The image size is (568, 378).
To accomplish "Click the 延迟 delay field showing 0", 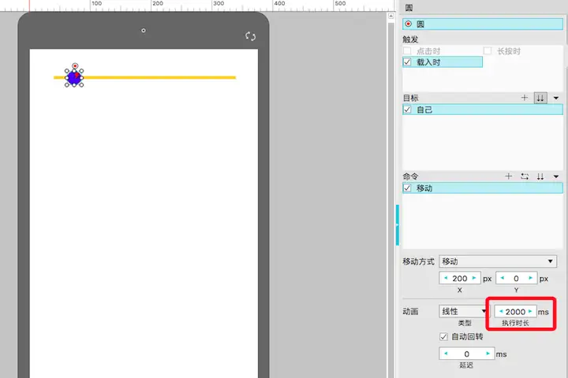I will 466,354.
